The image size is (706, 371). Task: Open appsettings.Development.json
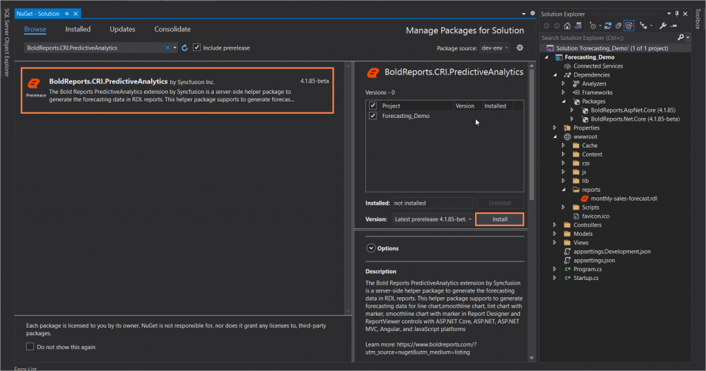(x=612, y=252)
